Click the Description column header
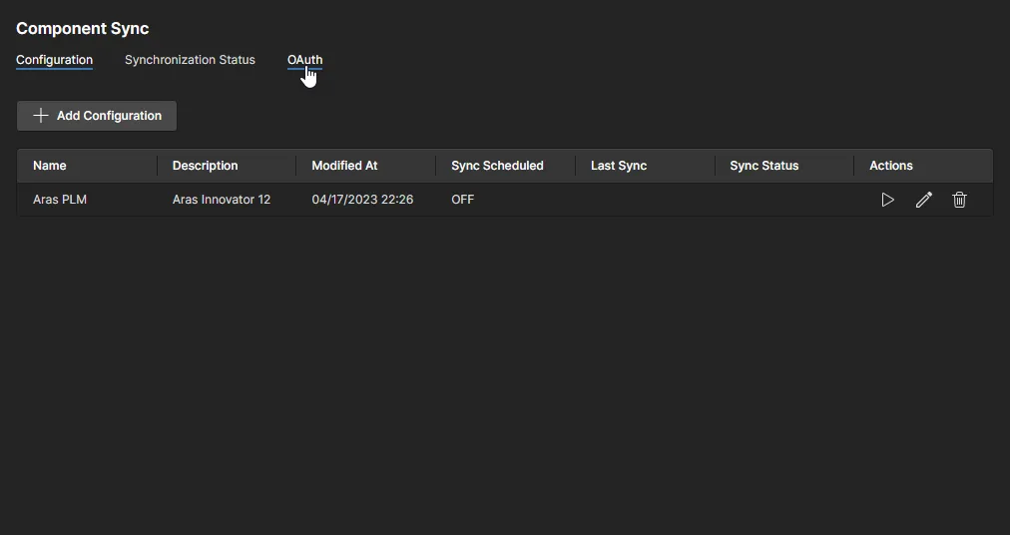 205,166
